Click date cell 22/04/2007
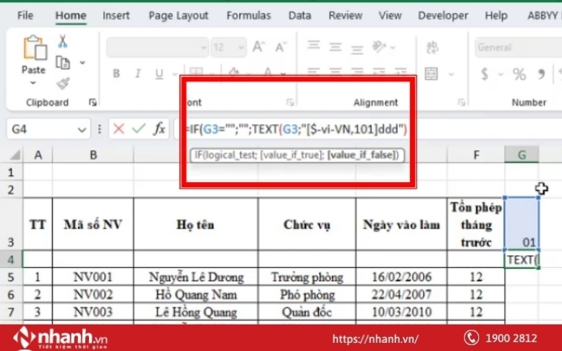 pos(401,294)
